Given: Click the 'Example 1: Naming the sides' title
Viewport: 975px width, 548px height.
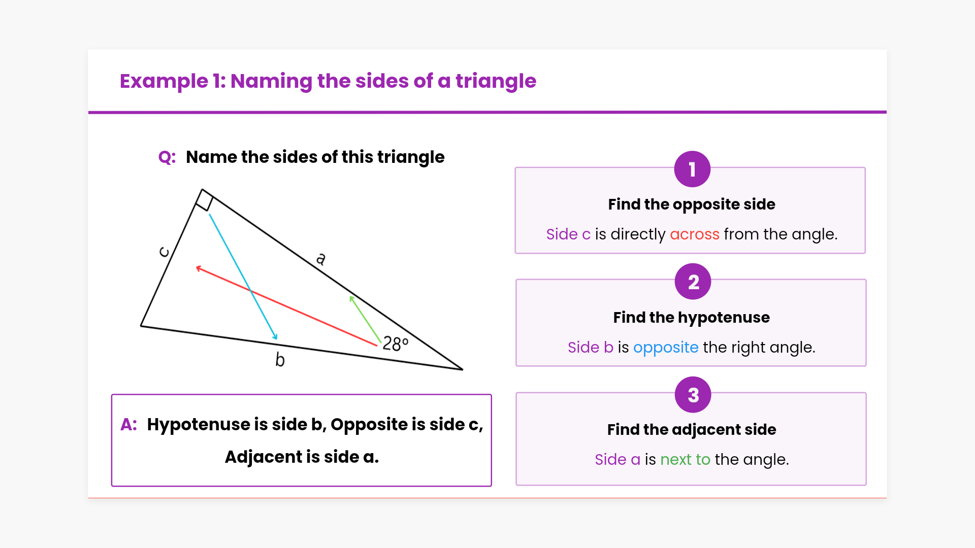Looking at the screenshot, I should tap(328, 81).
